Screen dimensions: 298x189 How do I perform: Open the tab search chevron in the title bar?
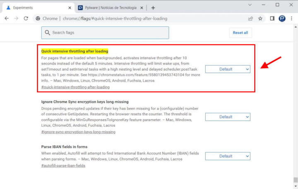click(x=250, y=5)
